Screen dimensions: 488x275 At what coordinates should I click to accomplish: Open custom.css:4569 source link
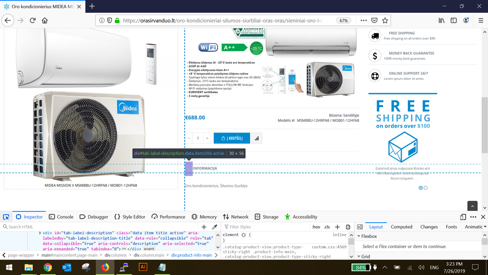329,247
